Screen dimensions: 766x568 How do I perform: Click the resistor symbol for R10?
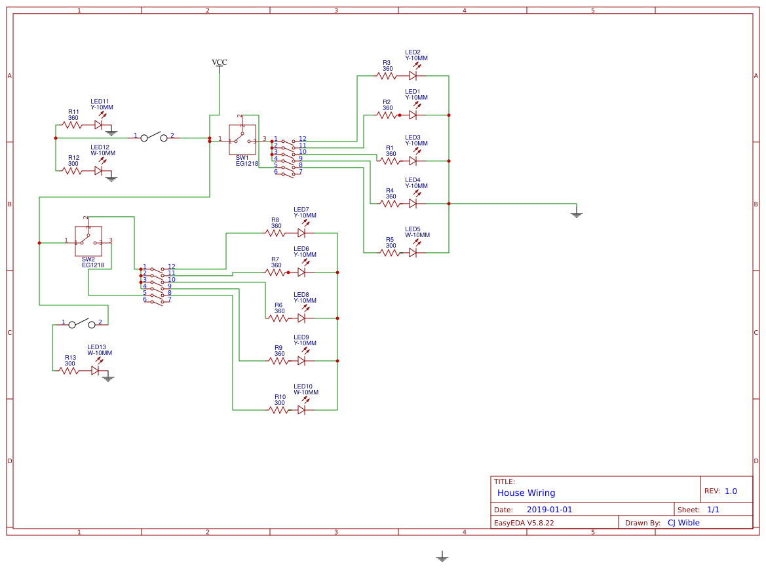[x=278, y=409]
